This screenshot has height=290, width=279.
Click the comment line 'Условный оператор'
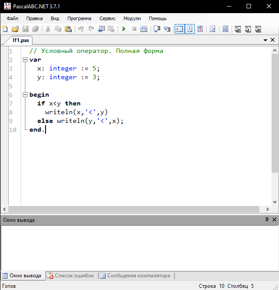point(96,51)
